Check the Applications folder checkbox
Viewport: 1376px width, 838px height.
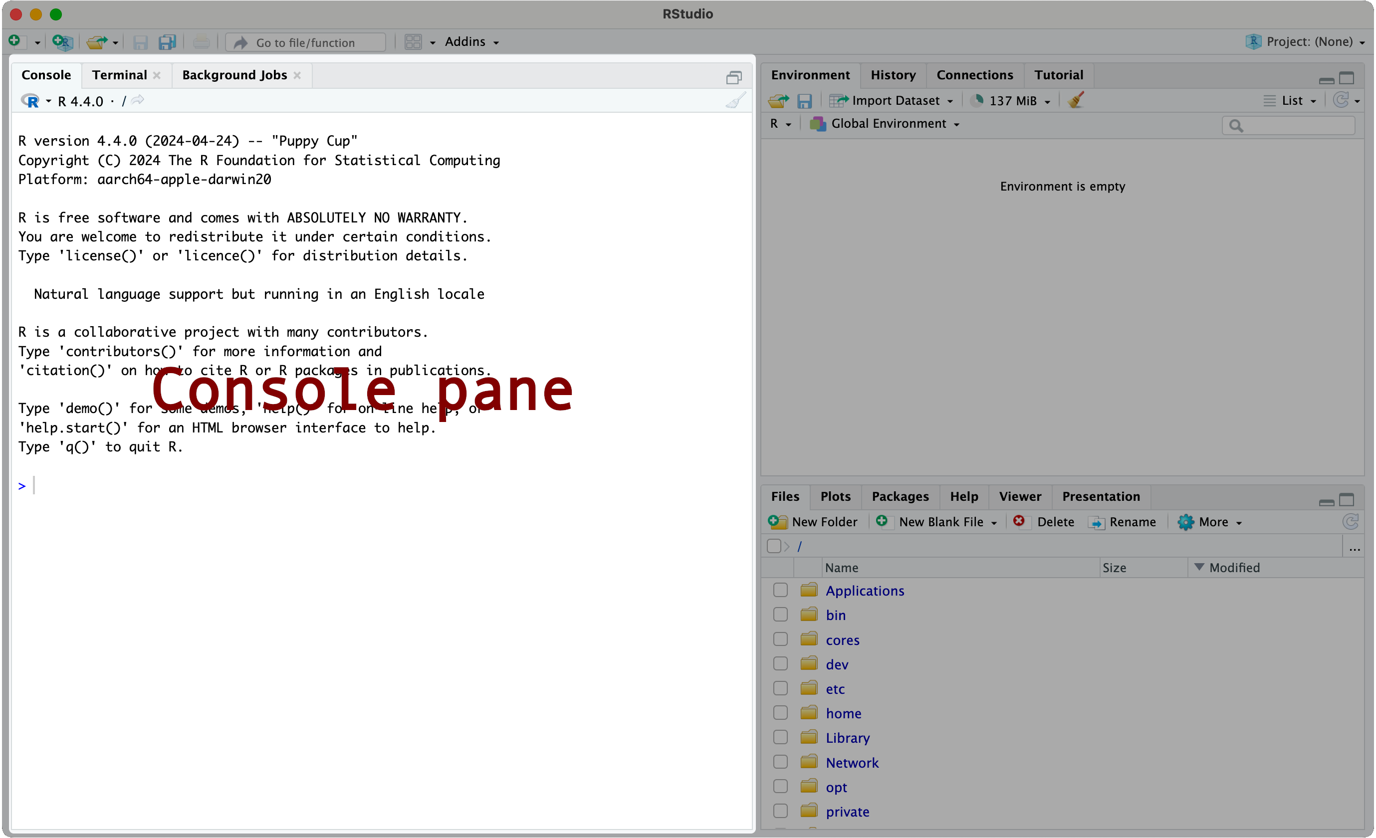tap(780, 590)
